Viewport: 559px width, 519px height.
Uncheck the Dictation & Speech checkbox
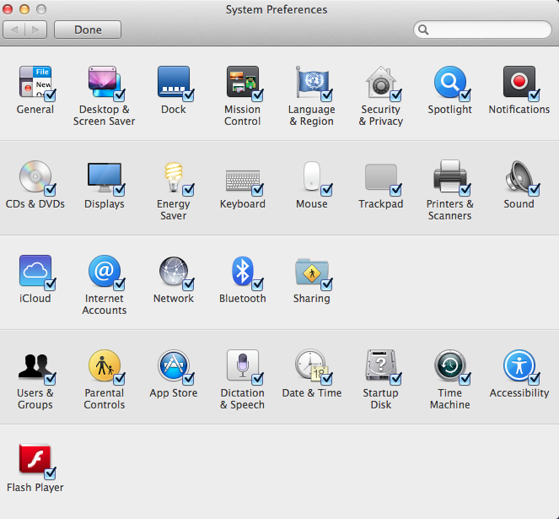tap(257, 379)
